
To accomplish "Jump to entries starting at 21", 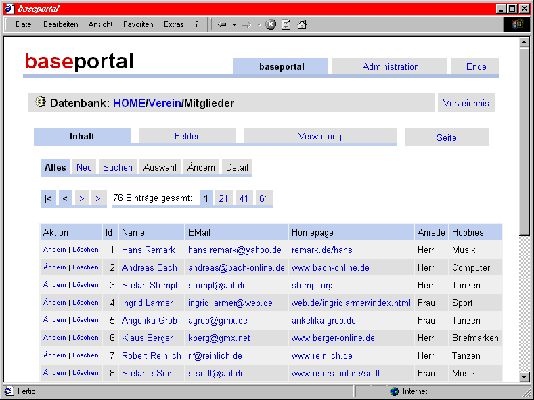I will pos(223,198).
